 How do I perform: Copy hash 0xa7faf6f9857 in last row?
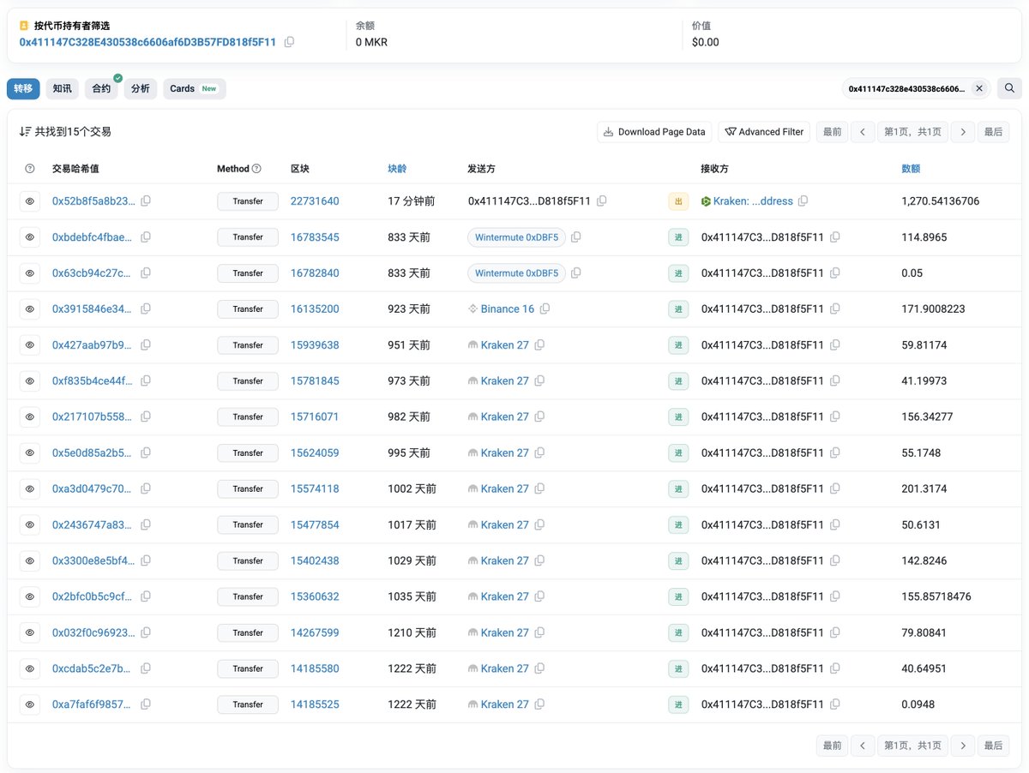tap(146, 704)
